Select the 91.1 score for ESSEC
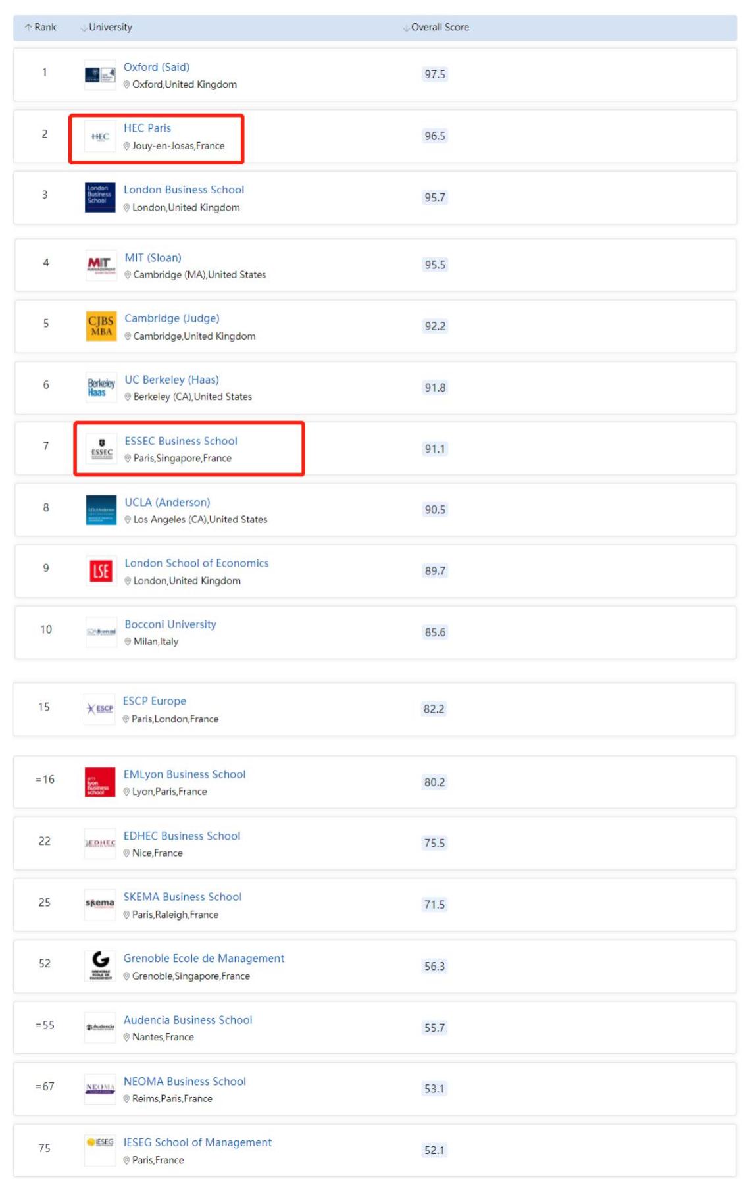Screen dimensions: 754x1189 click(435, 449)
